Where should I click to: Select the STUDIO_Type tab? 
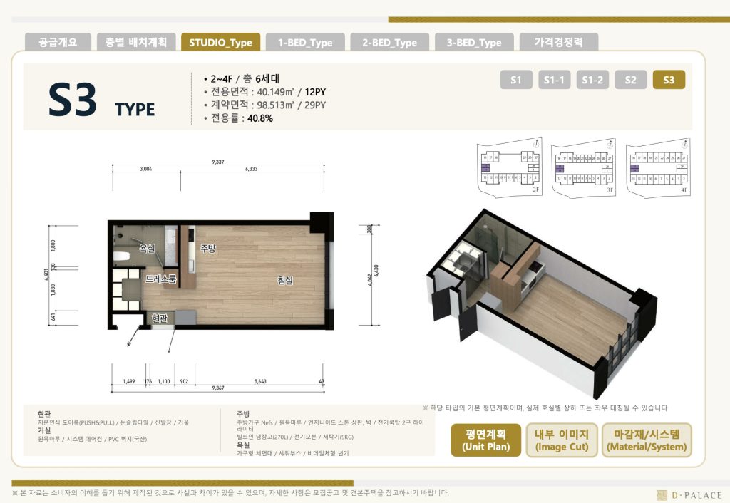click(x=220, y=42)
